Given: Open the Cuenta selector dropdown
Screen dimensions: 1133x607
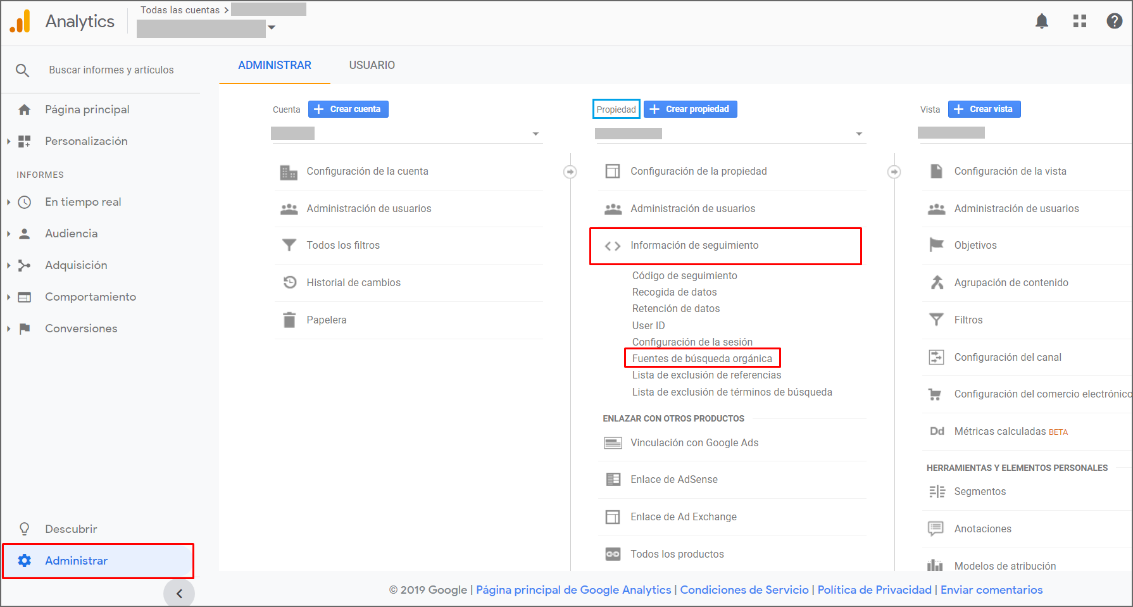Looking at the screenshot, I should (x=535, y=134).
